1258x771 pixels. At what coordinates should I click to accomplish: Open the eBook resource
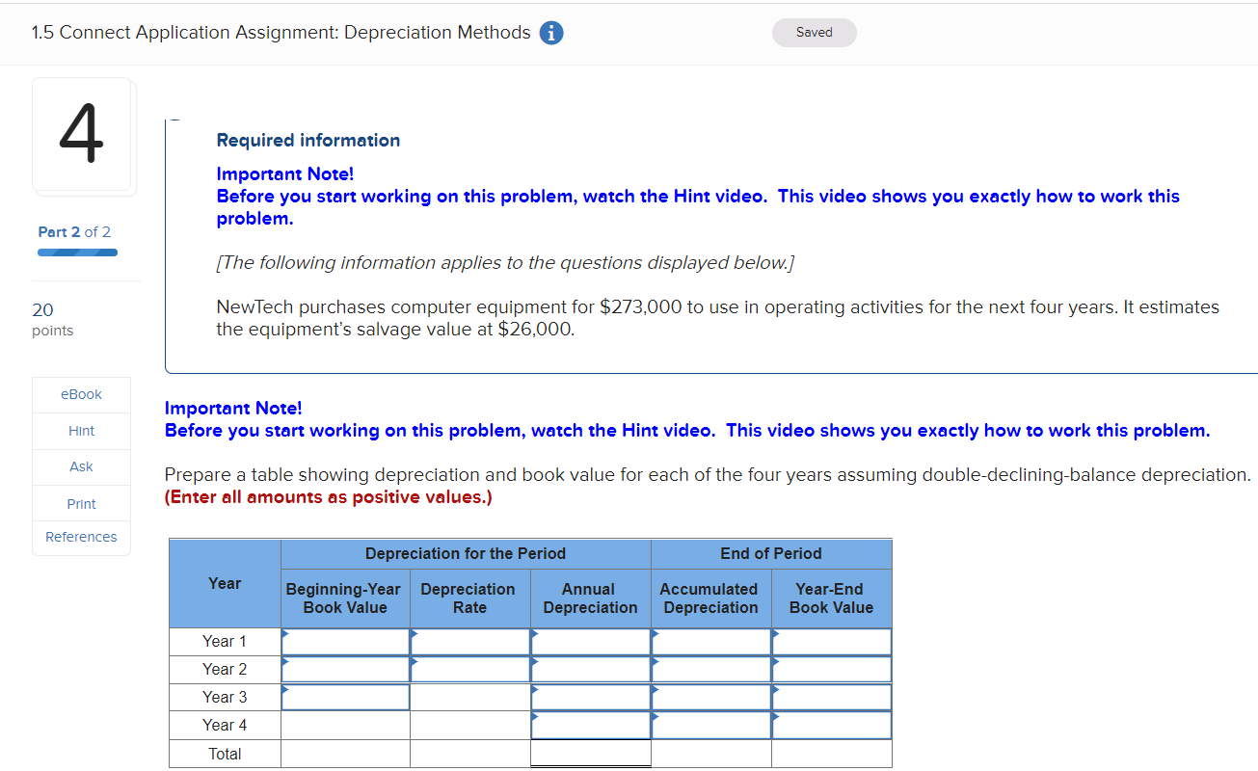click(x=81, y=394)
